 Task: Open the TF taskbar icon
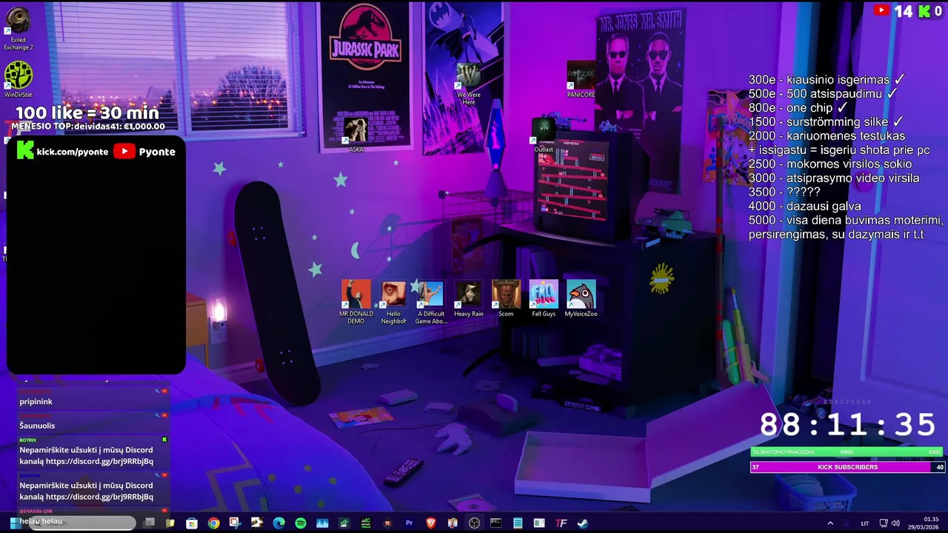tap(561, 523)
